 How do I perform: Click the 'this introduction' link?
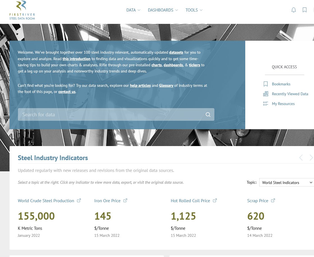click(76, 59)
